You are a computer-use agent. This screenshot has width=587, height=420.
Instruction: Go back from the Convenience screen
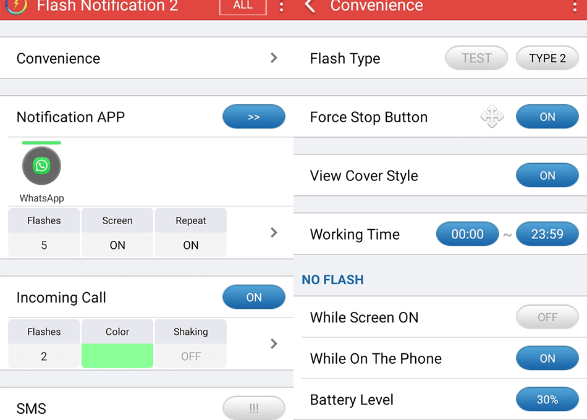(310, 6)
